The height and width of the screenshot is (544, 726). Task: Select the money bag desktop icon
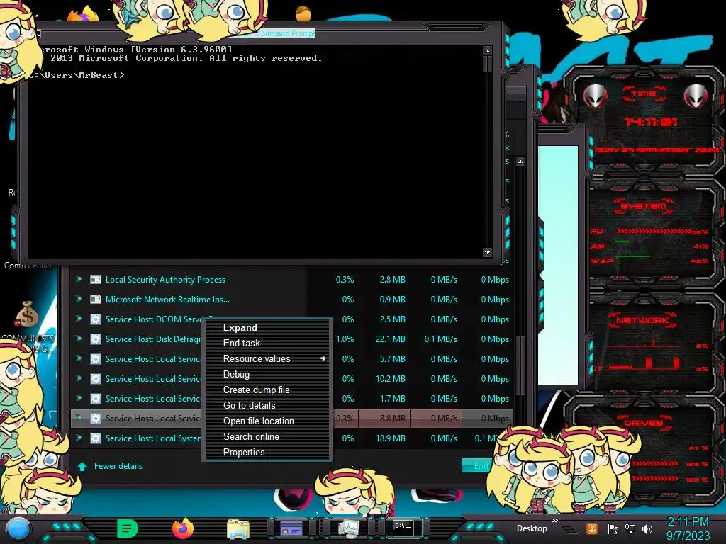tap(27, 314)
